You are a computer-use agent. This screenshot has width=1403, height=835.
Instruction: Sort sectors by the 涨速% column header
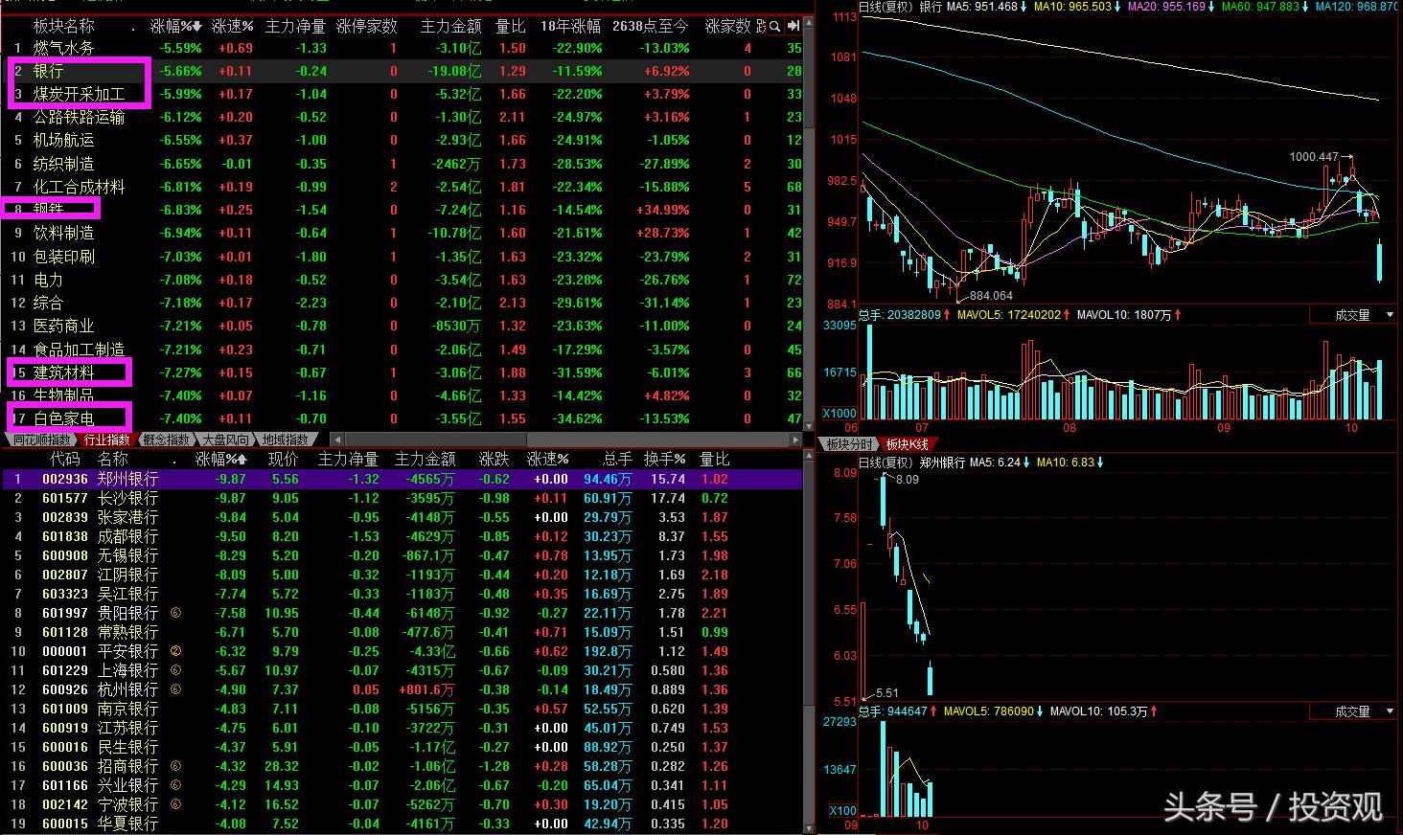click(233, 26)
